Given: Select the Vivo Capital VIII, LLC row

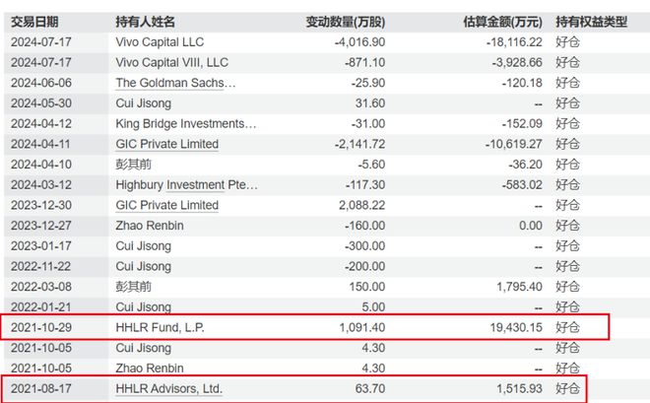Looking at the screenshot, I should pyautogui.click(x=325, y=63).
